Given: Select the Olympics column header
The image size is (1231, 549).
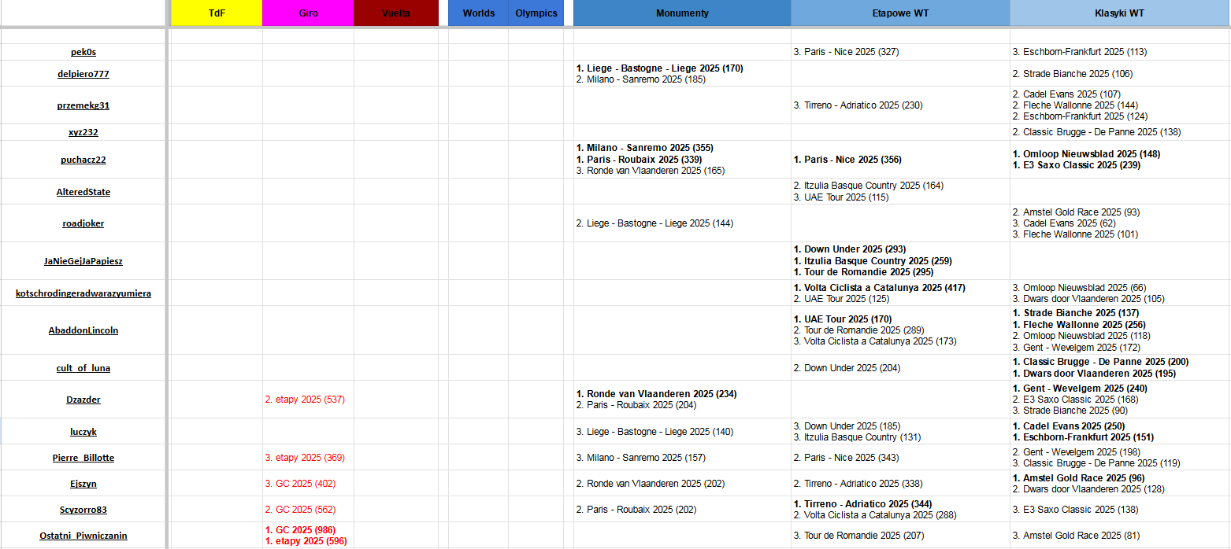Looking at the screenshot, I should click(x=536, y=13).
